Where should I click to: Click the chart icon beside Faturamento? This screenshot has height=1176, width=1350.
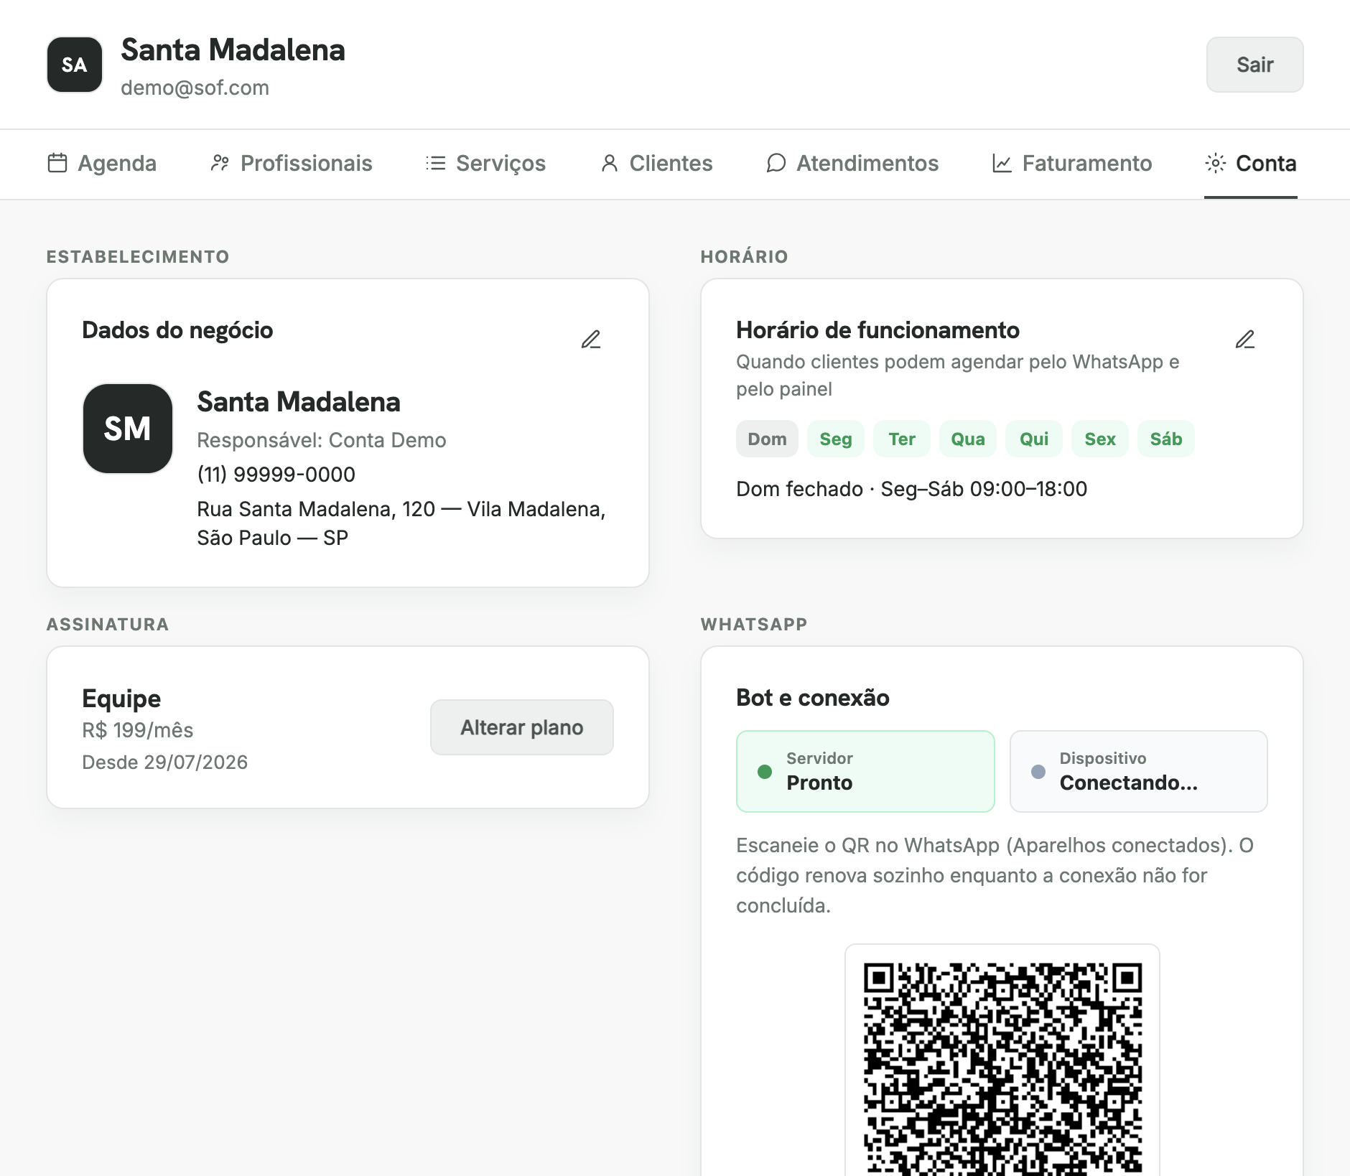click(x=1002, y=163)
